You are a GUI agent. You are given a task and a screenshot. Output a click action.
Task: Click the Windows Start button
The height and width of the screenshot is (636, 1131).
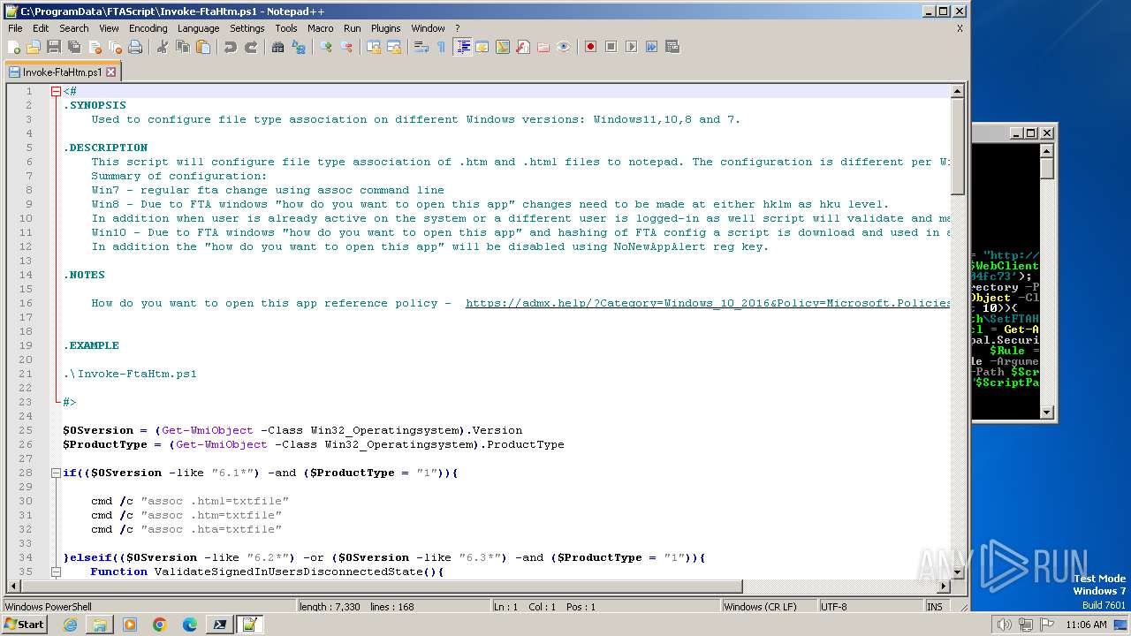click(x=25, y=624)
